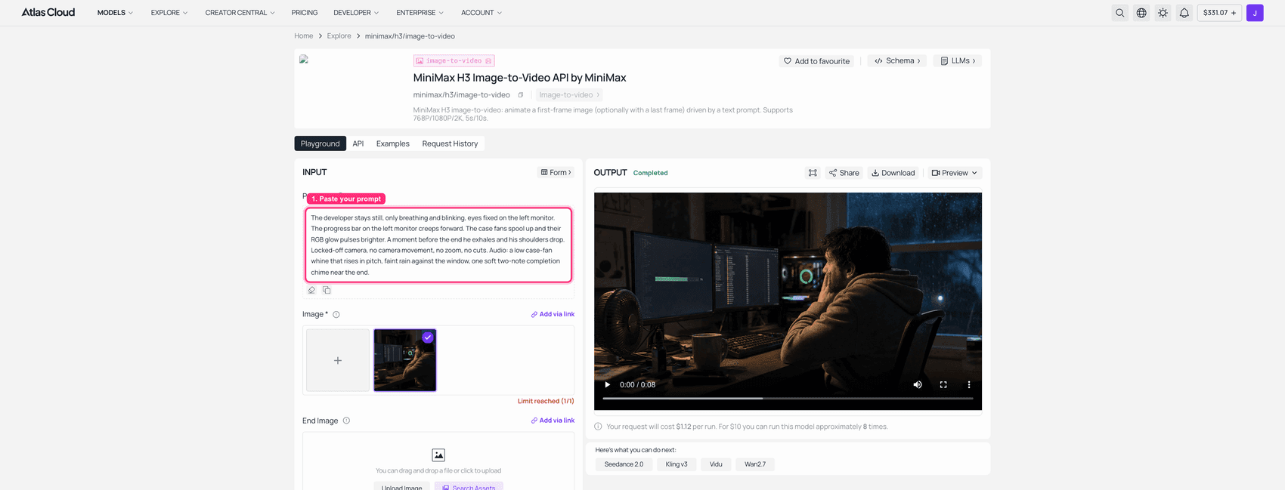Click the Home breadcrumb link
This screenshot has width=1285, height=490.
(304, 36)
